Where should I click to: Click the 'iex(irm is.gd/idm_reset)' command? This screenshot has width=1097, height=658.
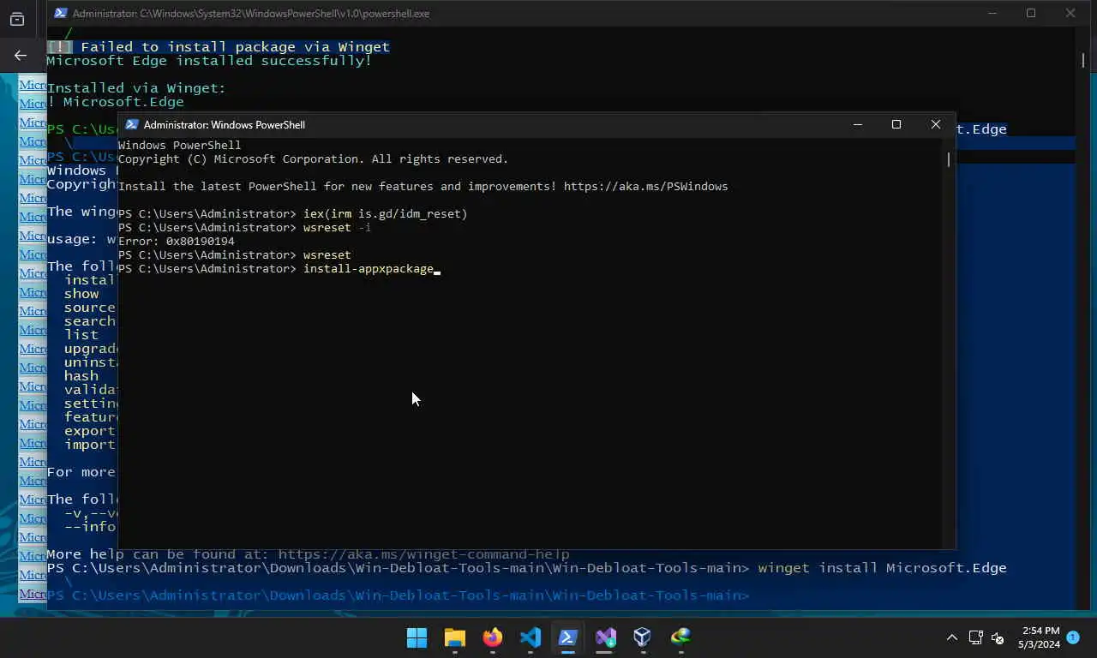pos(386,214)
